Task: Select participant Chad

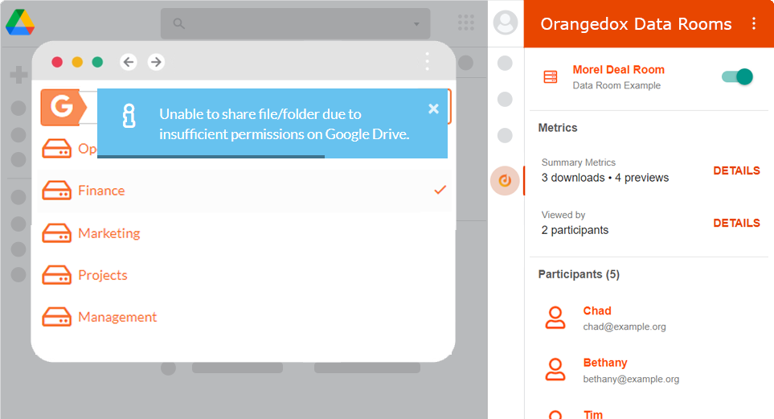Action: click(597, 310)
